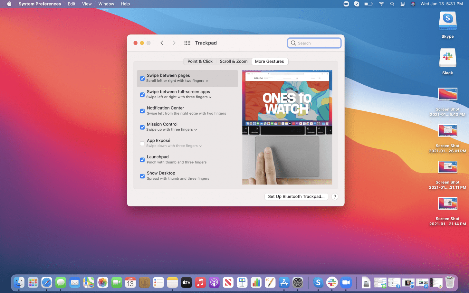Uncheck the Launchpad gesture checkbox
The image size is (469, 293).
pos(142,160)
